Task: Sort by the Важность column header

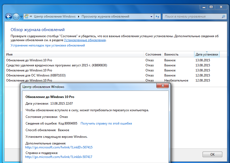Action: (x=178, y=54)
